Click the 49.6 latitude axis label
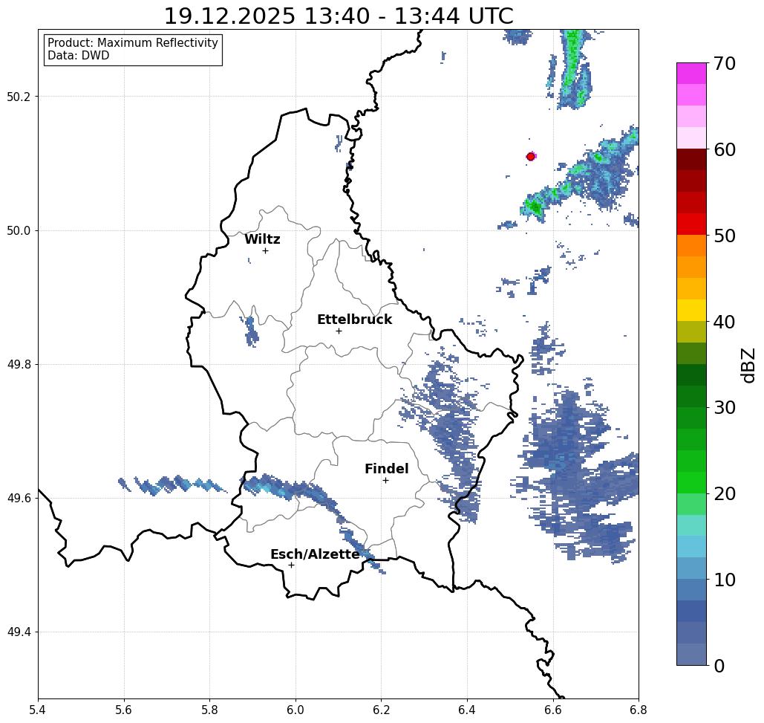This screenshot has width=764, height=723. click(19, 499)
